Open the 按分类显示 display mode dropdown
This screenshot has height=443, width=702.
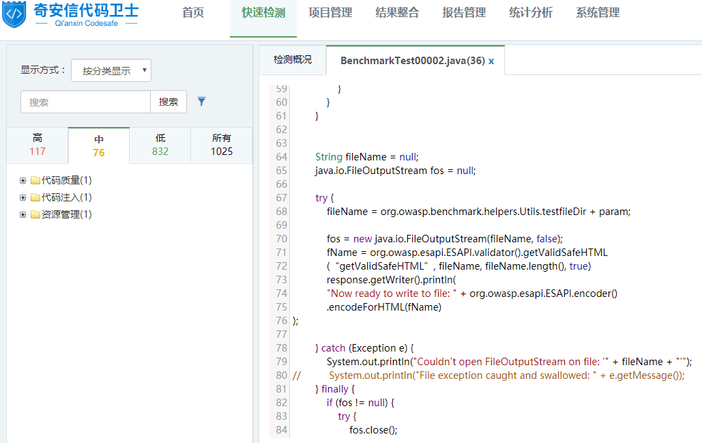(x=111, y=70)
